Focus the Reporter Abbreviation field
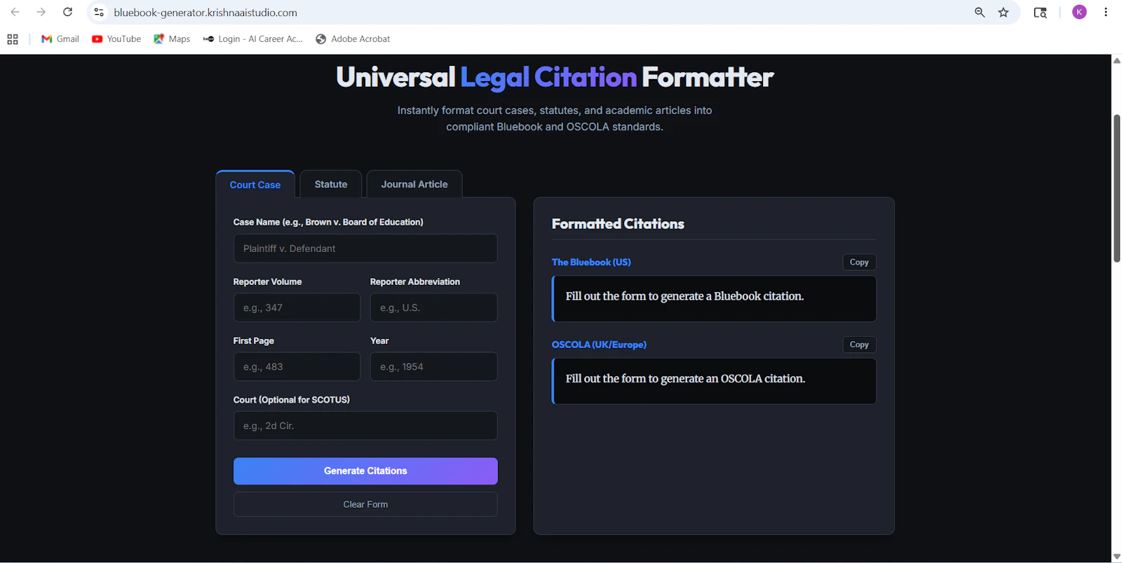Screen dimensions: 1122x563 [433, 307]
